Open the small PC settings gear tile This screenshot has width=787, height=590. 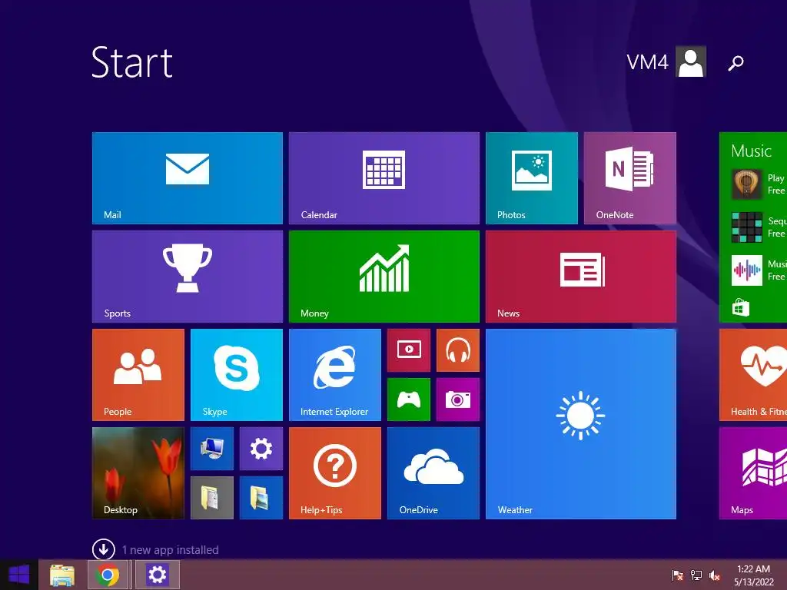click(261, 449)
